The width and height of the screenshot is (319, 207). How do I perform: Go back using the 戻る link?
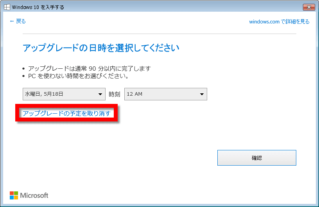(x=18, y=21)
